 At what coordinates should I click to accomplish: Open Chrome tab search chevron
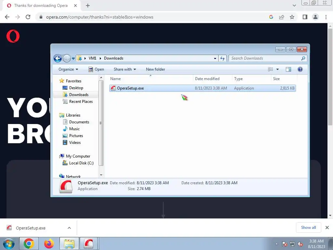294,6
